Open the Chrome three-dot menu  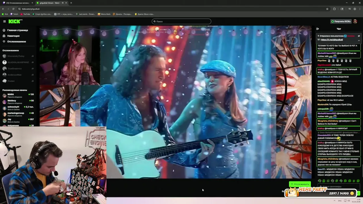pyautogui.click(x=360, y=9)
